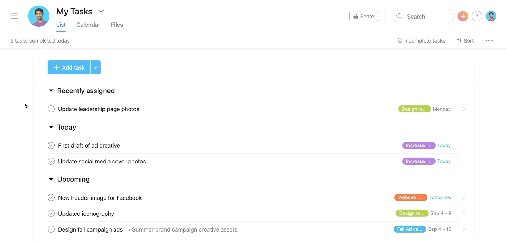
Task: Open the hamburger sidebar menu
Action: (x=14, y=16)
